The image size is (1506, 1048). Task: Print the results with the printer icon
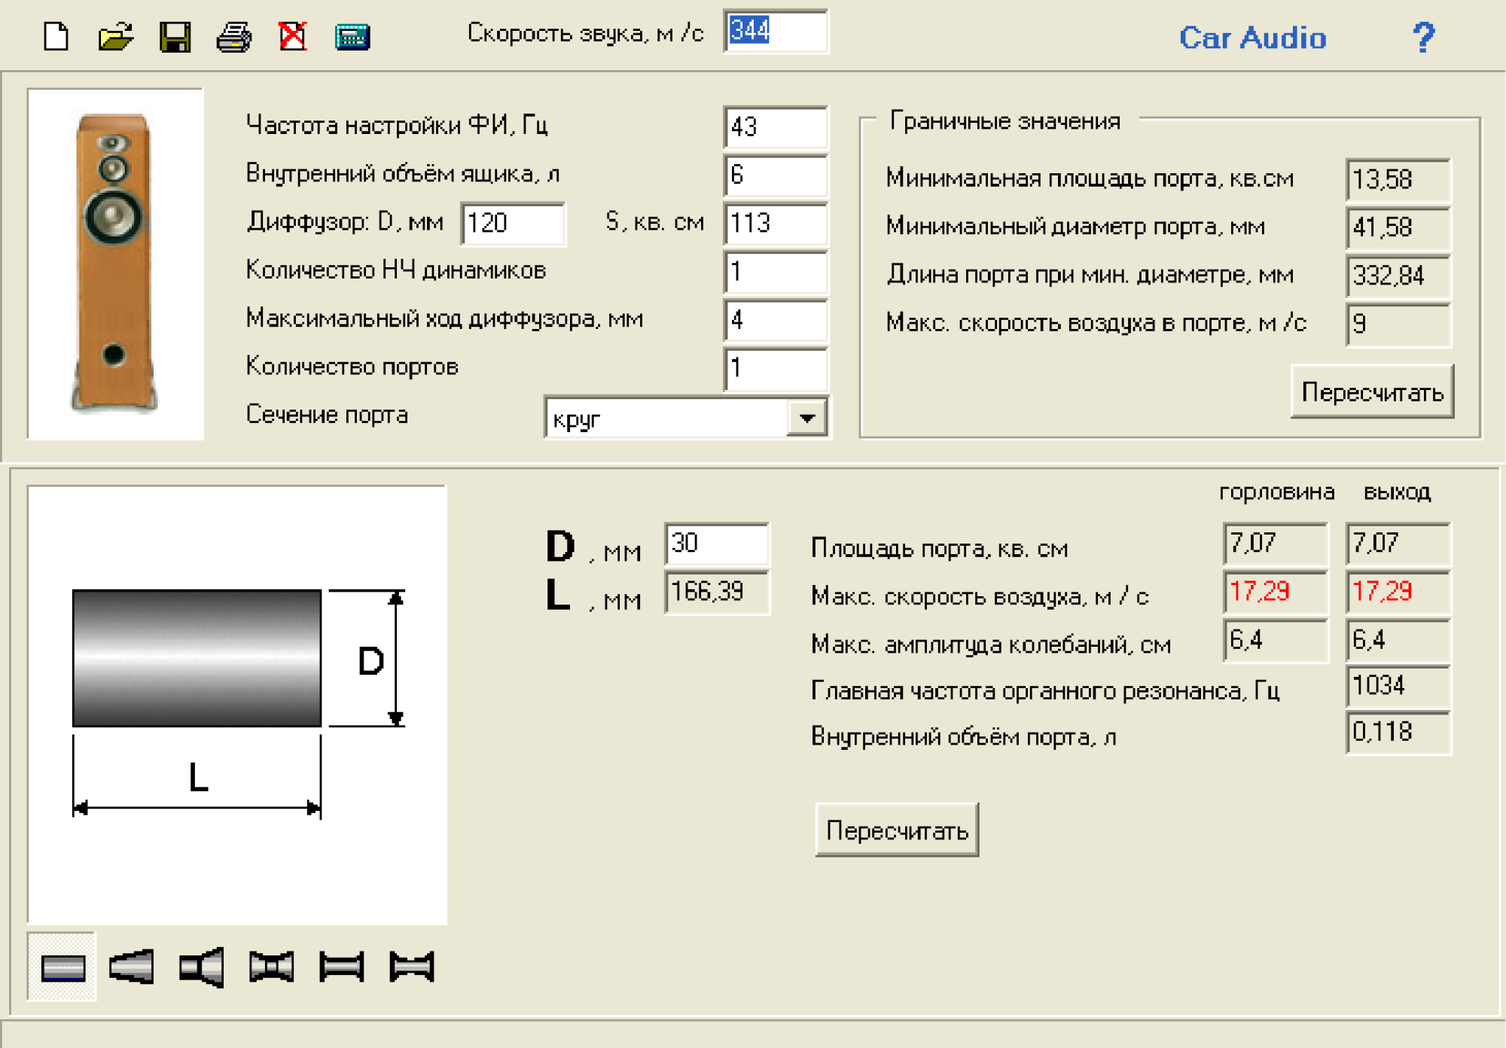233,36
